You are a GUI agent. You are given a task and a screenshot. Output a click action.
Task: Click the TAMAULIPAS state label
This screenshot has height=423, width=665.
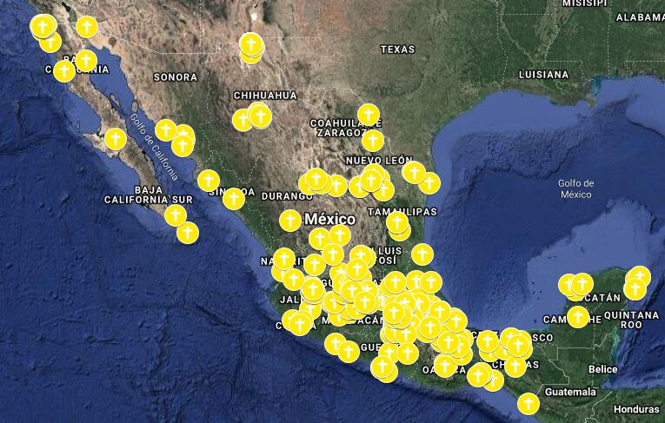pyautogui.click(x=402, y=212)
